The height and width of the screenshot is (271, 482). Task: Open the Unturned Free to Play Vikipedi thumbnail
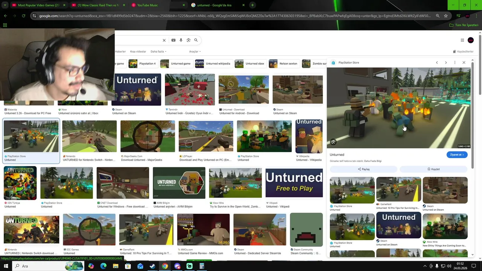[x=294, y=183]
